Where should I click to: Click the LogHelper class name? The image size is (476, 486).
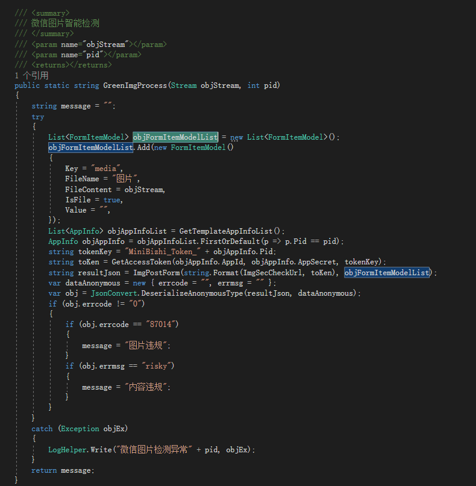point(67,449)
